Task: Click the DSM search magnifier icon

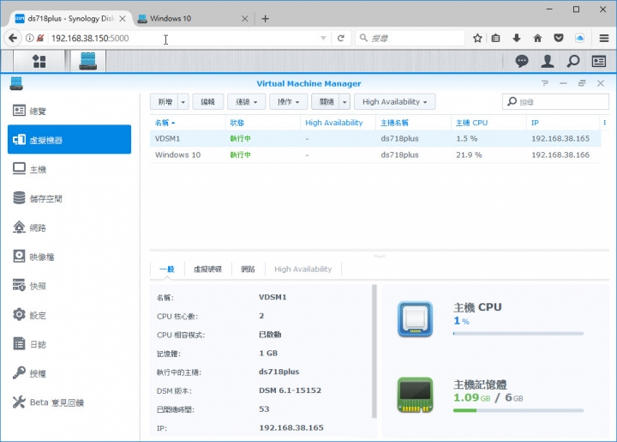Action: [573, 61]
